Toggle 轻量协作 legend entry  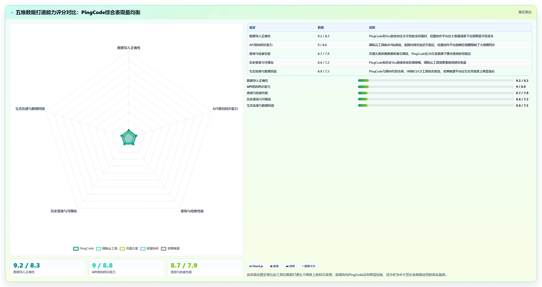[x=149, y=249]
